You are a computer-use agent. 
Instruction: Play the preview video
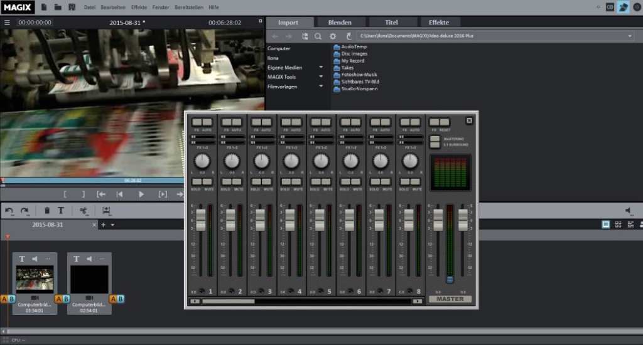pos(141,194)
